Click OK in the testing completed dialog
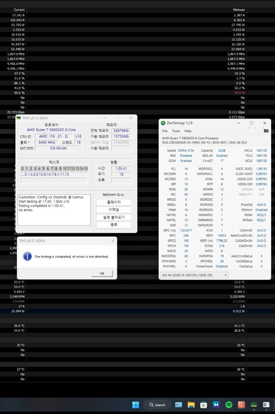 (102, 273)
